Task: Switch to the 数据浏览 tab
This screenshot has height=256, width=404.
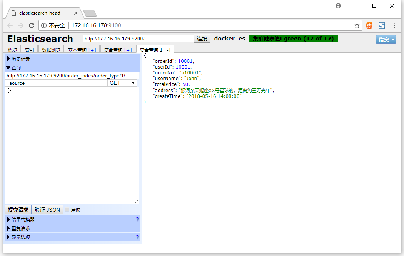Action: pyautogui.click(x=51, y=50)
